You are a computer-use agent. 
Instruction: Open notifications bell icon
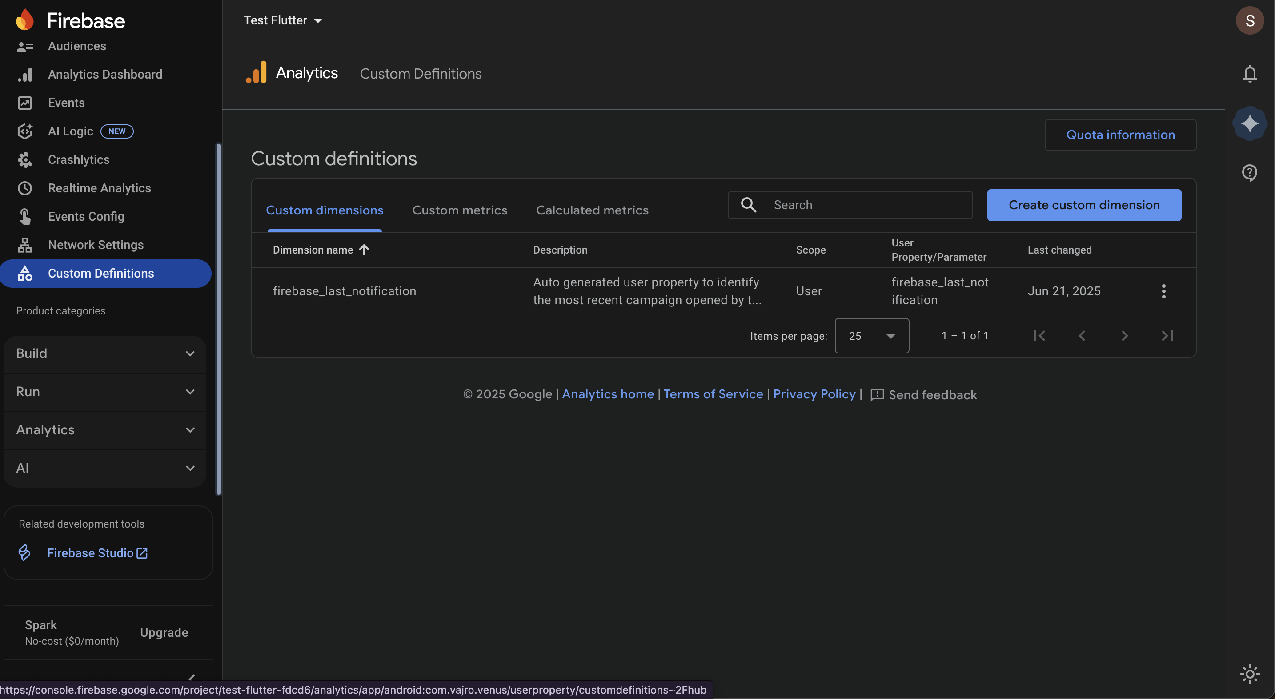point(1249,74)
